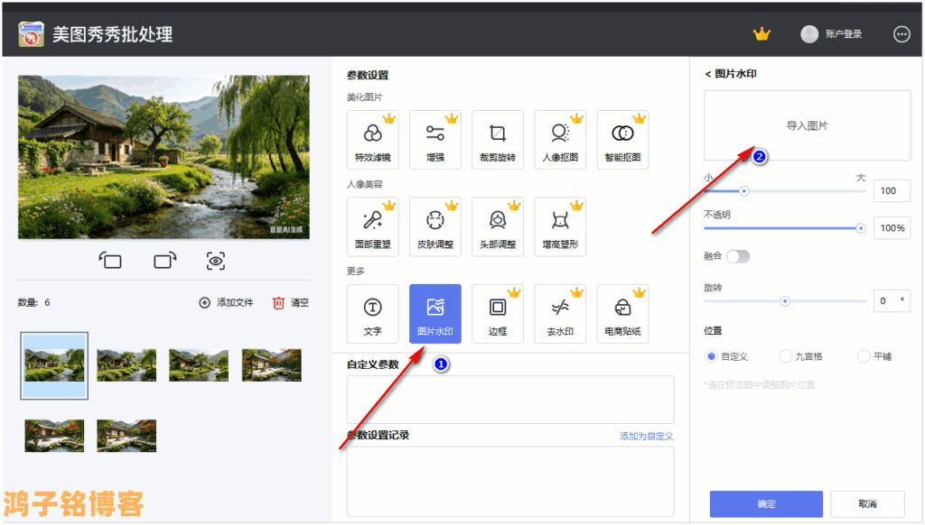Choose the 人像抠图 portrait cutout tool
The image size is (925, 525).
pos(559,140)
